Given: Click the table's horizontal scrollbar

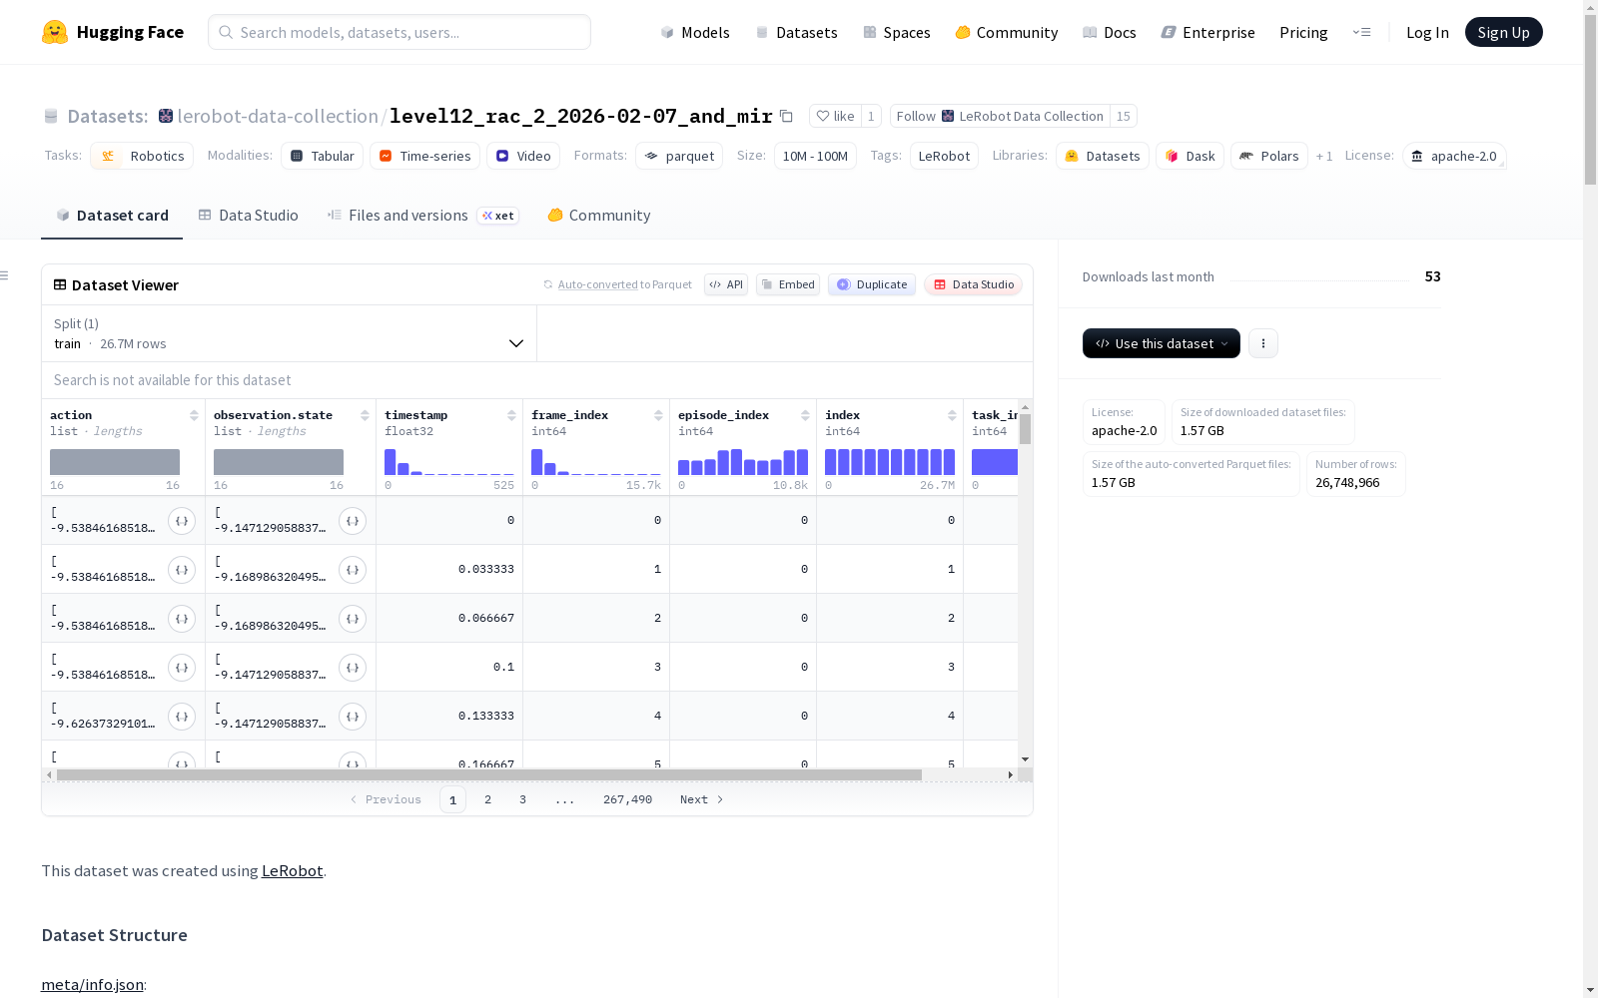Looking at the screenshot, I should 489,774.
